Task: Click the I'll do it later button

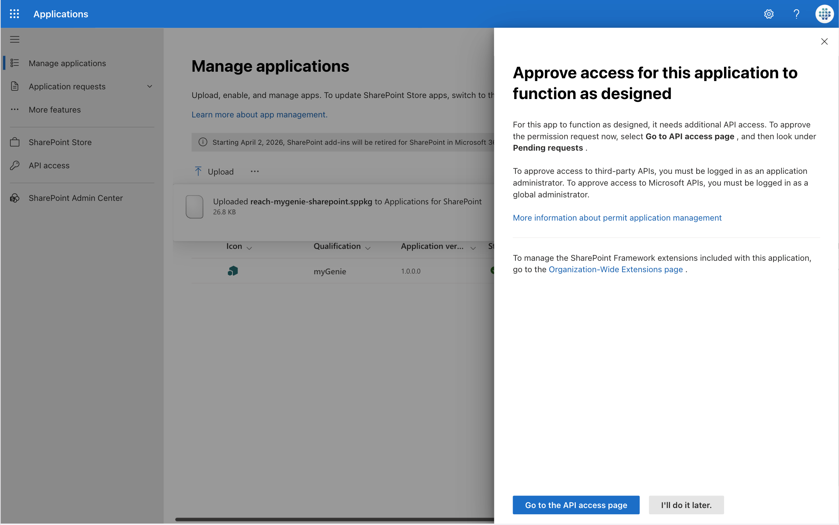Action: tap(686, 505)
